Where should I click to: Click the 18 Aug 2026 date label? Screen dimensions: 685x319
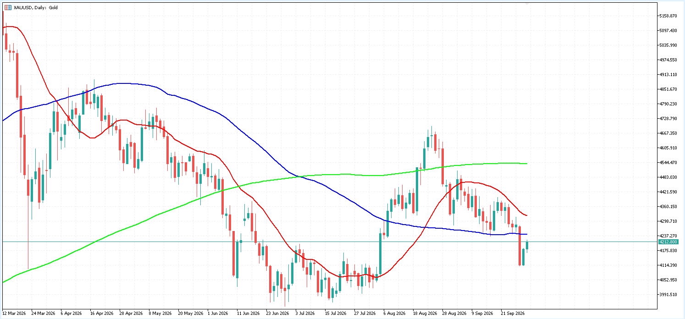[425, 314]
